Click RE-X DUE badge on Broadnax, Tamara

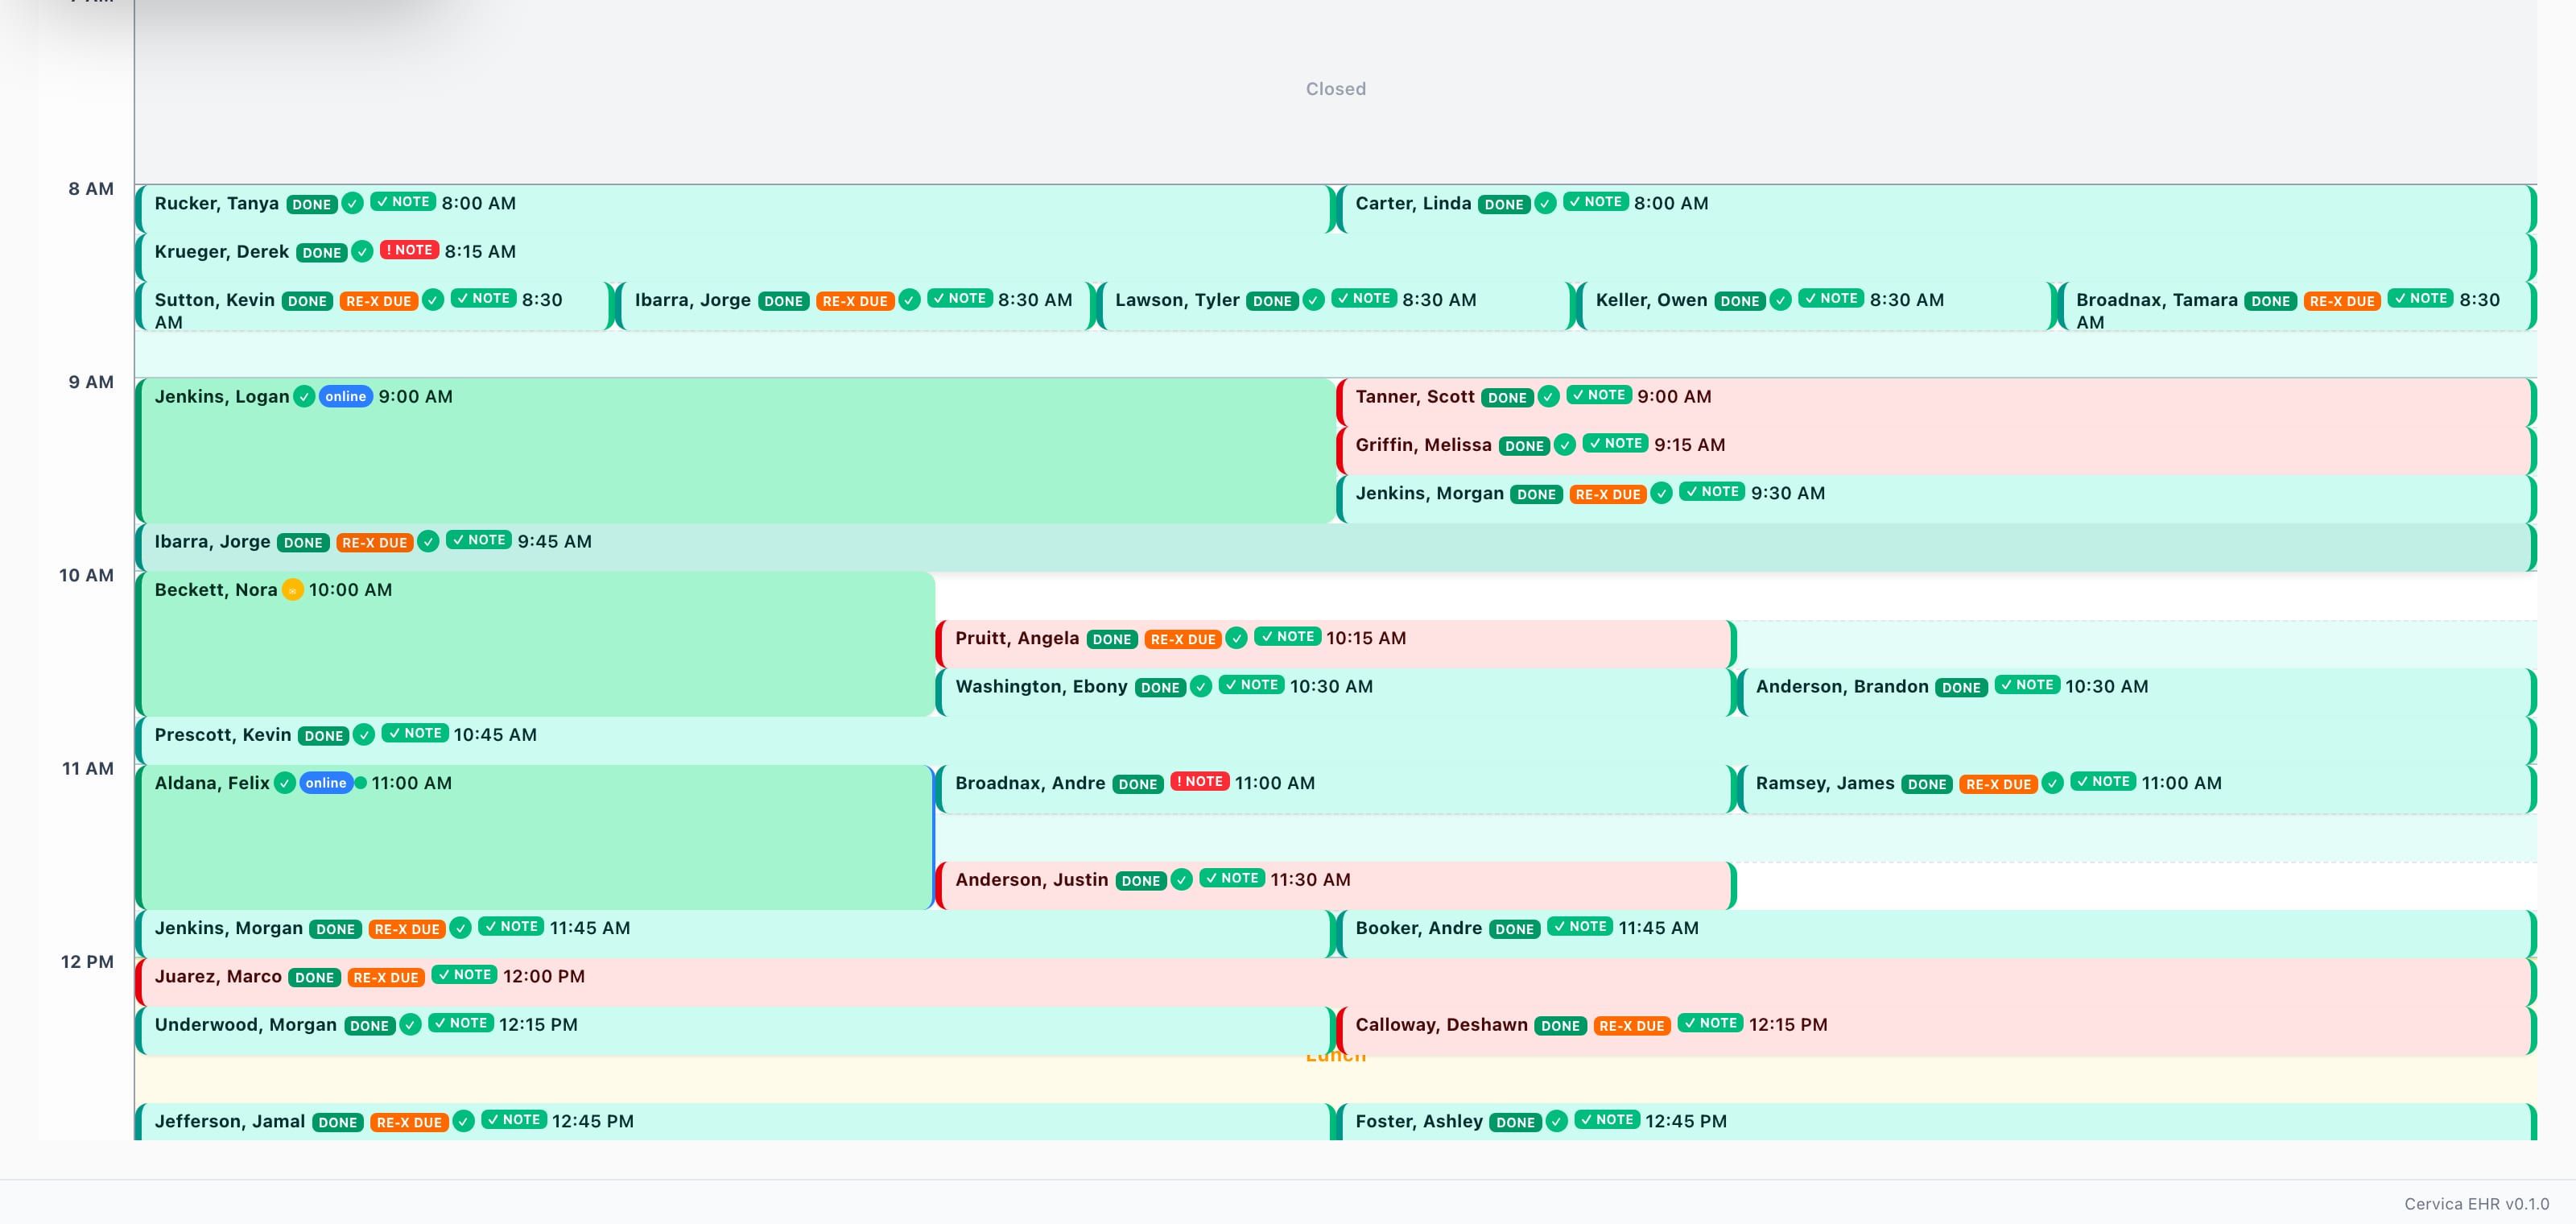(2341, 301)
